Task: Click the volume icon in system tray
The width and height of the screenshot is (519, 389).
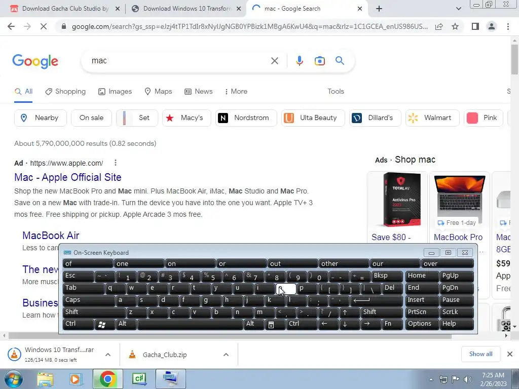Action: pos(467,379)
